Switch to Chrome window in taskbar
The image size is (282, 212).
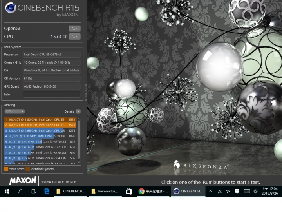pos(153,191)
